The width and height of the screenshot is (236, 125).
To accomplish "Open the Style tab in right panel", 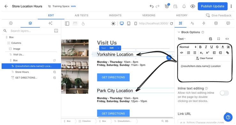I will pos(192,23).
